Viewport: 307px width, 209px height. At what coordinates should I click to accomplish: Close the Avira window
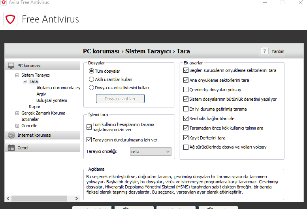[301, 2]
